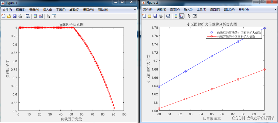Click New Figure icon in Figure 2
Image resolution: width=278 pixels, height=123 pixels.
click(x=144, y=16)
